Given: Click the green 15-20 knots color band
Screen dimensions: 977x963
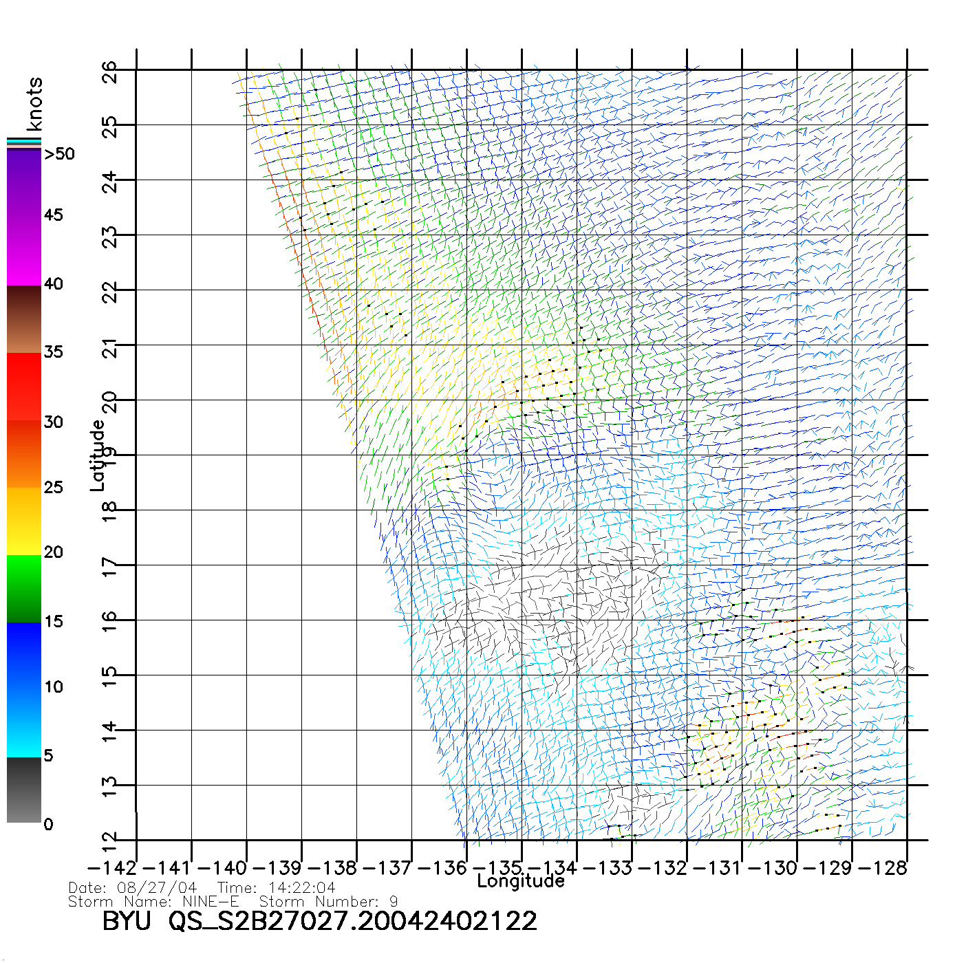Looking at the screenshot, I should [x=24, y=588].
